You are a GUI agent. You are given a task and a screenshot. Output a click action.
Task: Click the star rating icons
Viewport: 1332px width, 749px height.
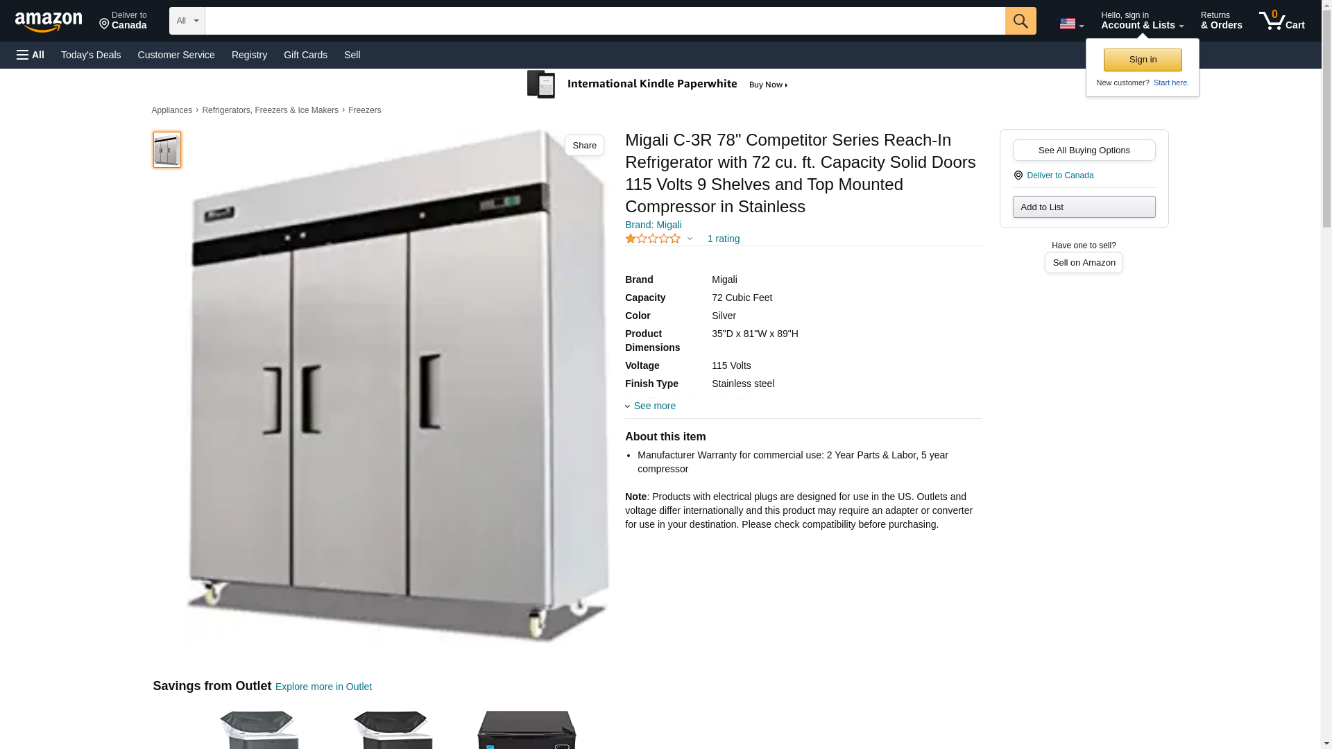point(653,239)
